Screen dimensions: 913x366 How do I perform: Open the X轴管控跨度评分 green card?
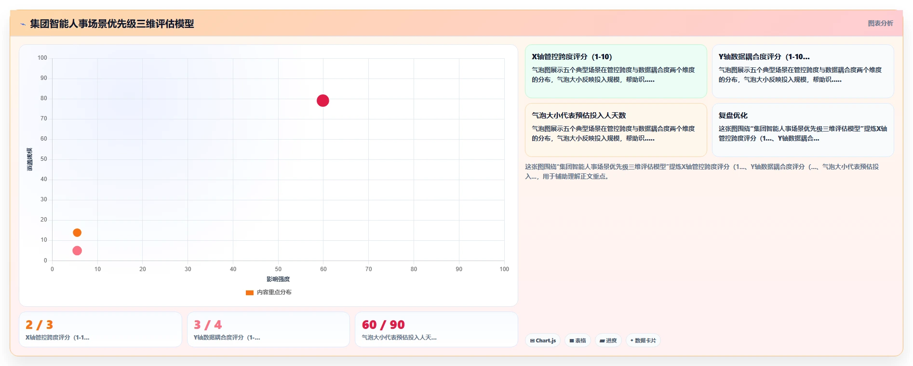click(x=616, y=71)
